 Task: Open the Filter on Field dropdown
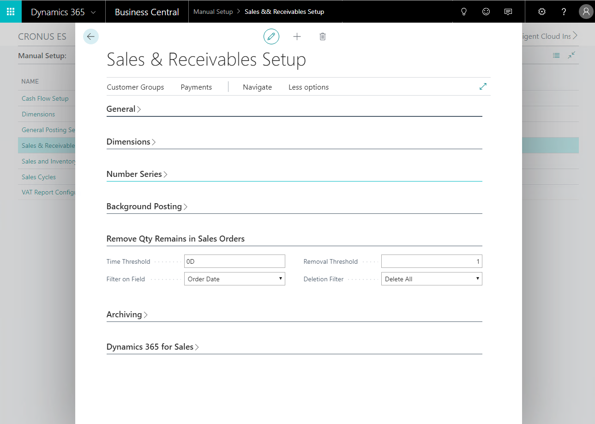(x=234, y=279)
